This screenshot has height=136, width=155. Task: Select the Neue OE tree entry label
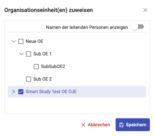[35, 41]
